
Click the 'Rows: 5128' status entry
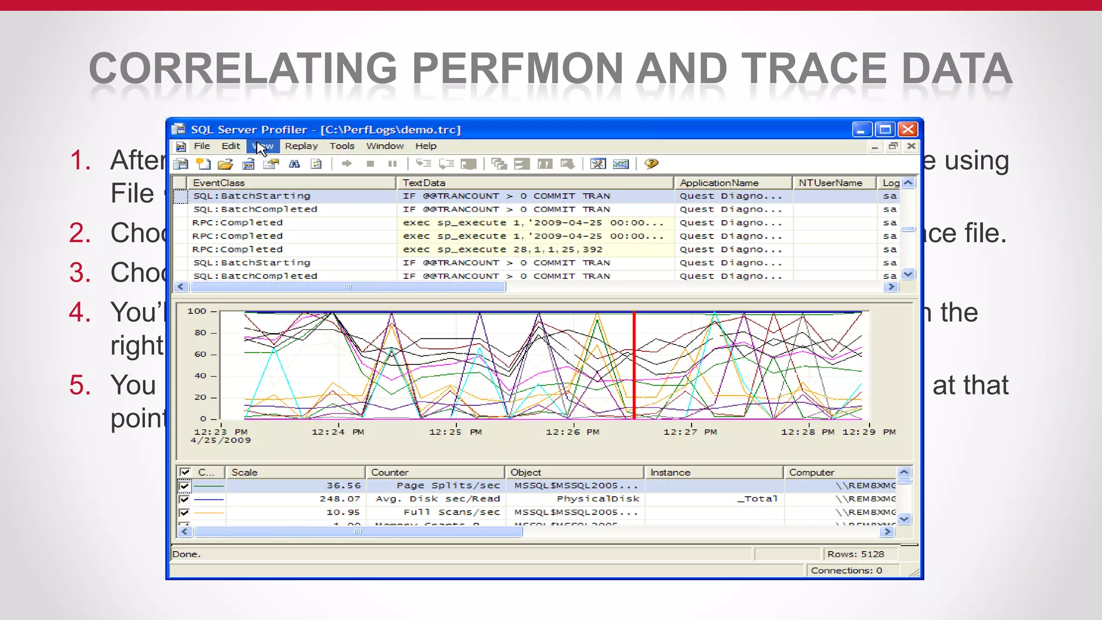point(856,554)
